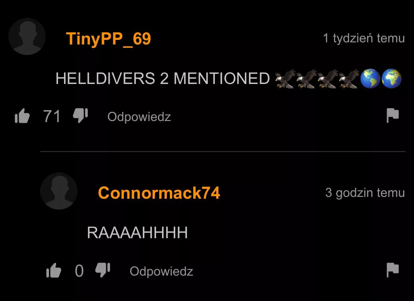Dislike the Connormack74 reply with thumbs down
The width and height of the screenshot is (414, 301).
103,270
